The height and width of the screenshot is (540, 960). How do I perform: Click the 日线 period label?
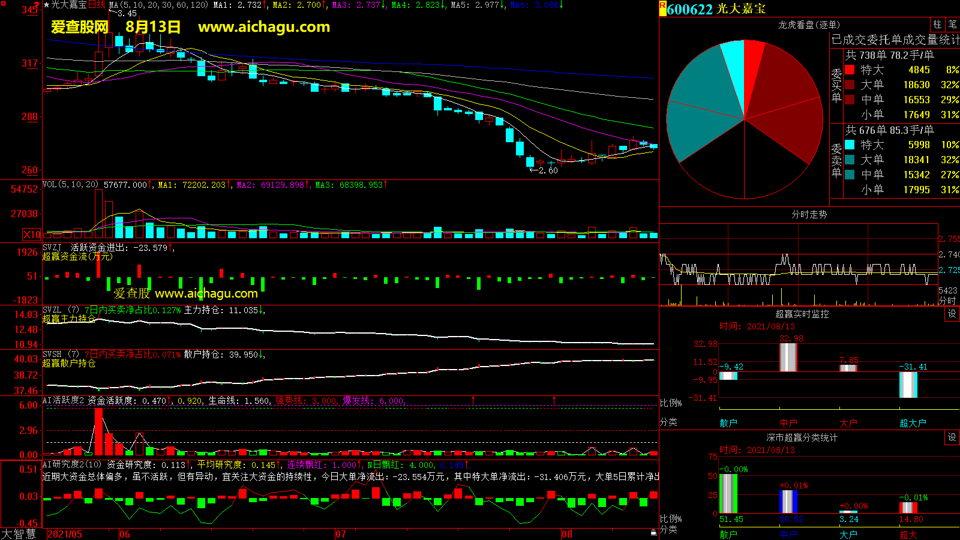(x=97, y=5)
